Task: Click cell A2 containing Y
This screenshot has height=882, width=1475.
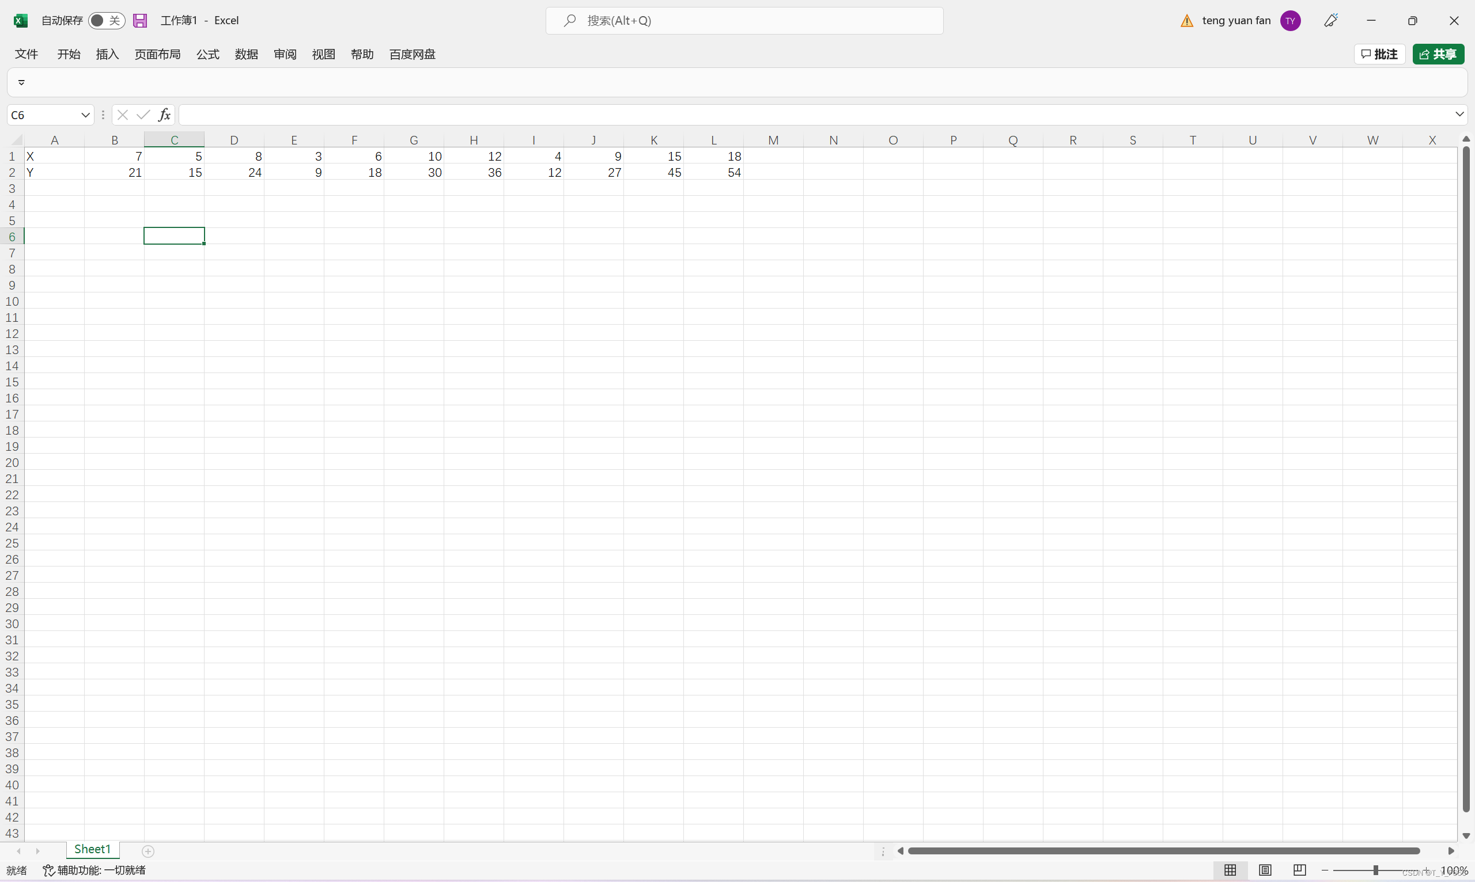Action: [x=54, y=172]
